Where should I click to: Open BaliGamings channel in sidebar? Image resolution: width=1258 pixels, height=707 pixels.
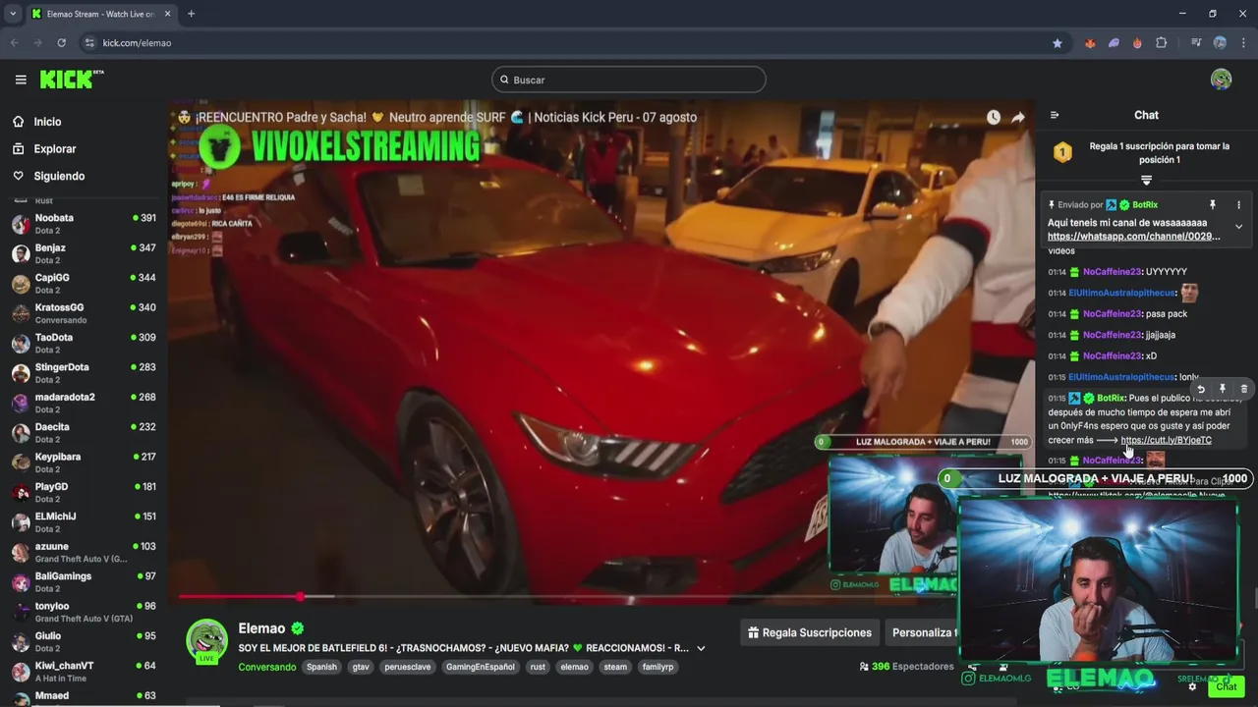click(84, 582)
